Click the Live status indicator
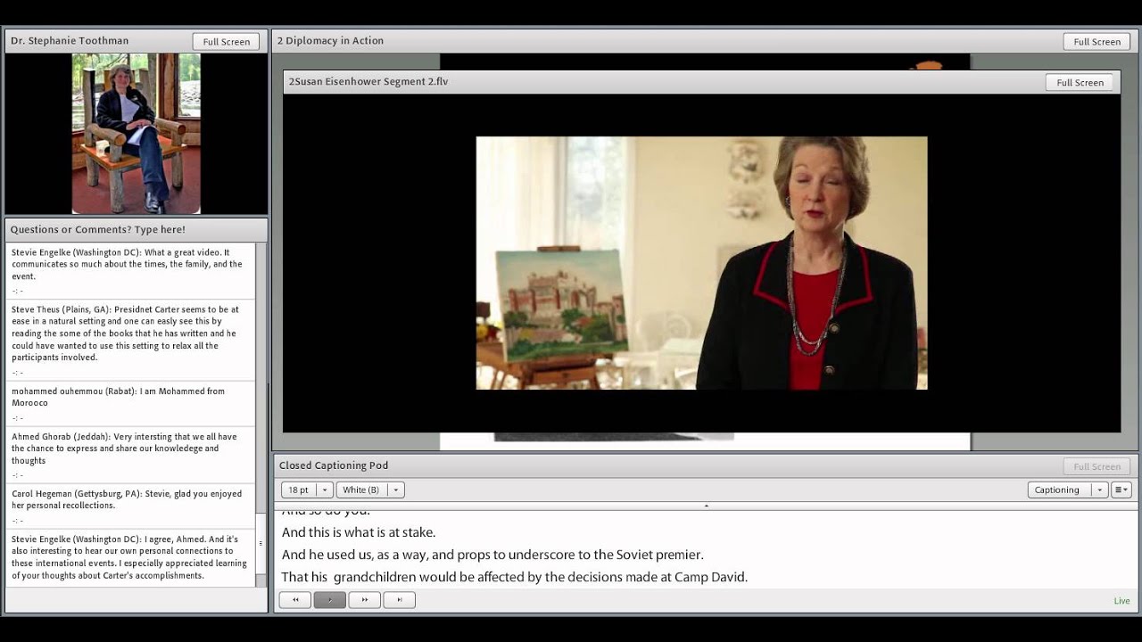 1121,601
